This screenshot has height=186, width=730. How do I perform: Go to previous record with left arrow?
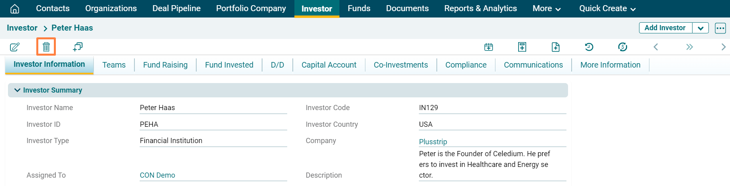pyautogui.click(x=656, y=47)
